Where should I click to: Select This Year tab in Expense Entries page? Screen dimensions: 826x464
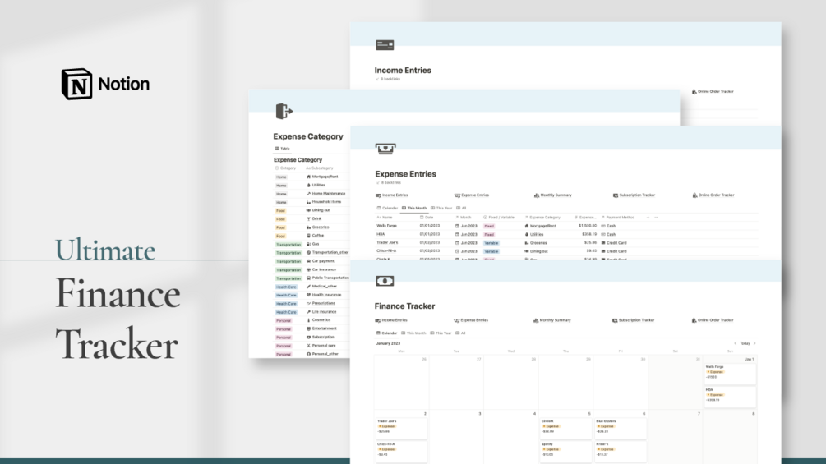[x=441, y=208]
